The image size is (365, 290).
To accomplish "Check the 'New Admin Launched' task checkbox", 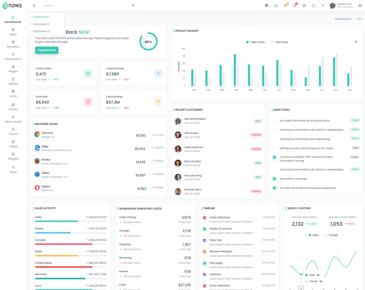I will pos(274,179).
